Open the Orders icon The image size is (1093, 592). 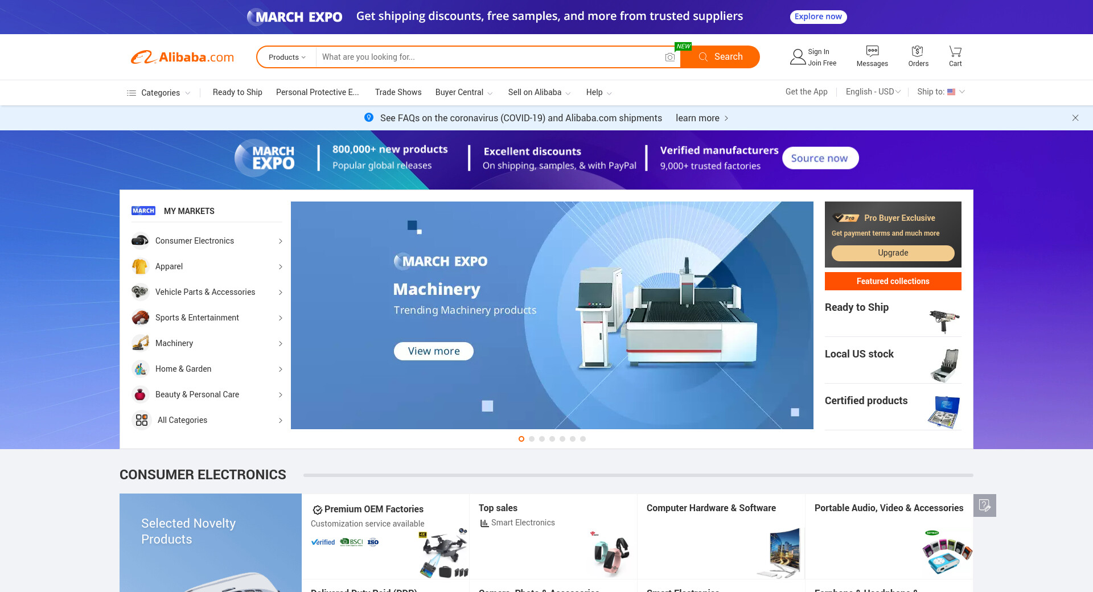click(918, 51)
